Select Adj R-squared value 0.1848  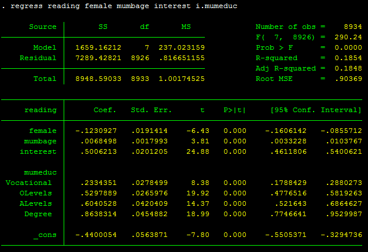(348, 68)
